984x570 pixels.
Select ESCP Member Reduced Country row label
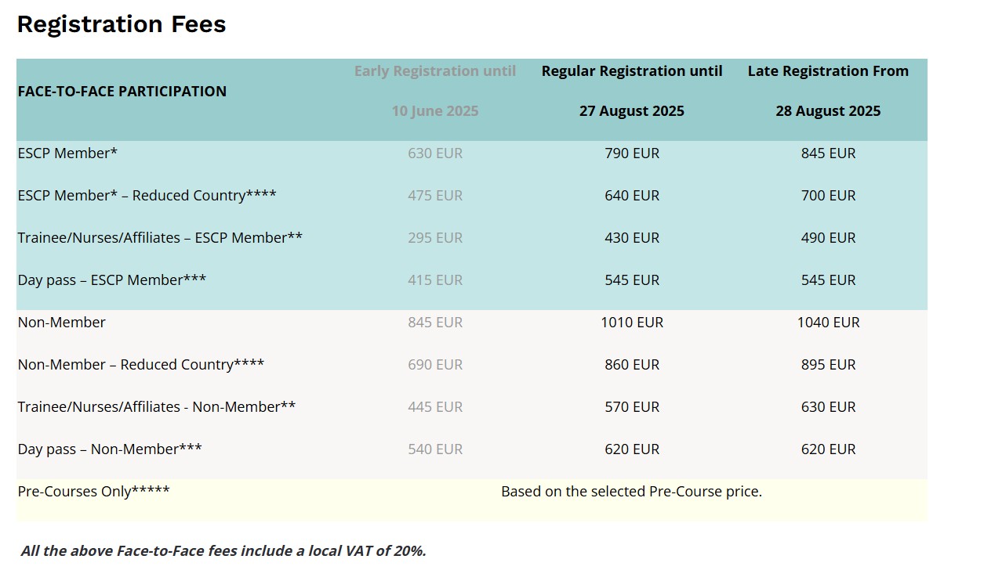coord(147,196)
